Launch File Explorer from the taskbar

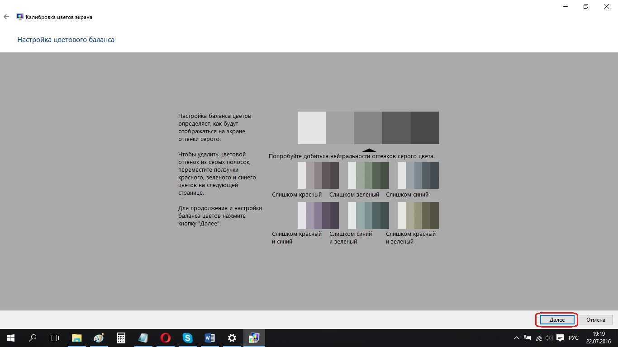tap(76, 338)
